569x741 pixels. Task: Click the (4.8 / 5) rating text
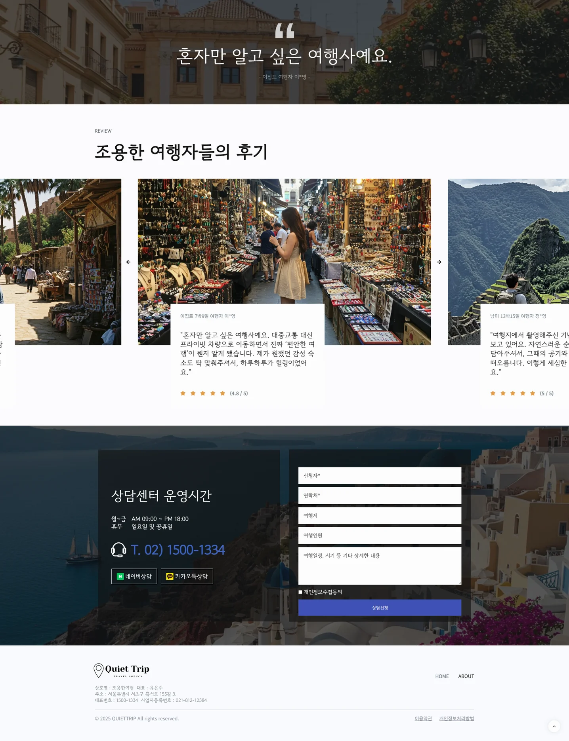[x=239, y=393]
